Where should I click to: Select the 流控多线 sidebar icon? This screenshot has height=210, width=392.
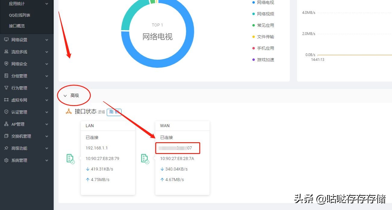click(7, 52)
